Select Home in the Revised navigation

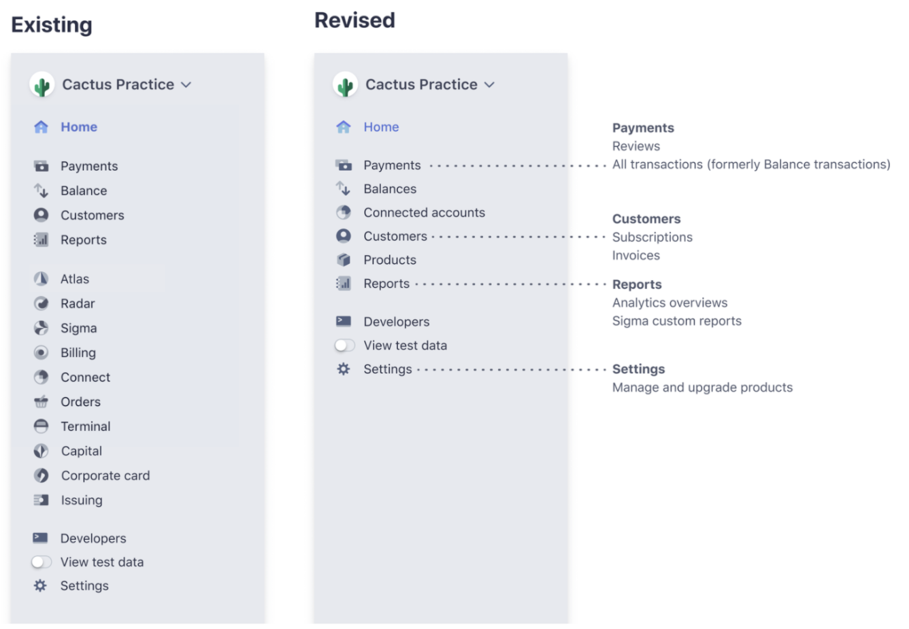tap(381, 126)
